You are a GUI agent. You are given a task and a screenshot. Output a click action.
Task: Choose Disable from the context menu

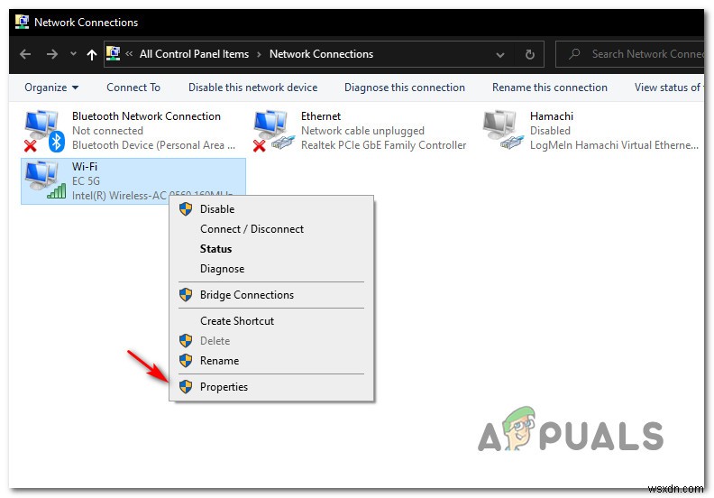pyautogui.click(x=271, y=209)
